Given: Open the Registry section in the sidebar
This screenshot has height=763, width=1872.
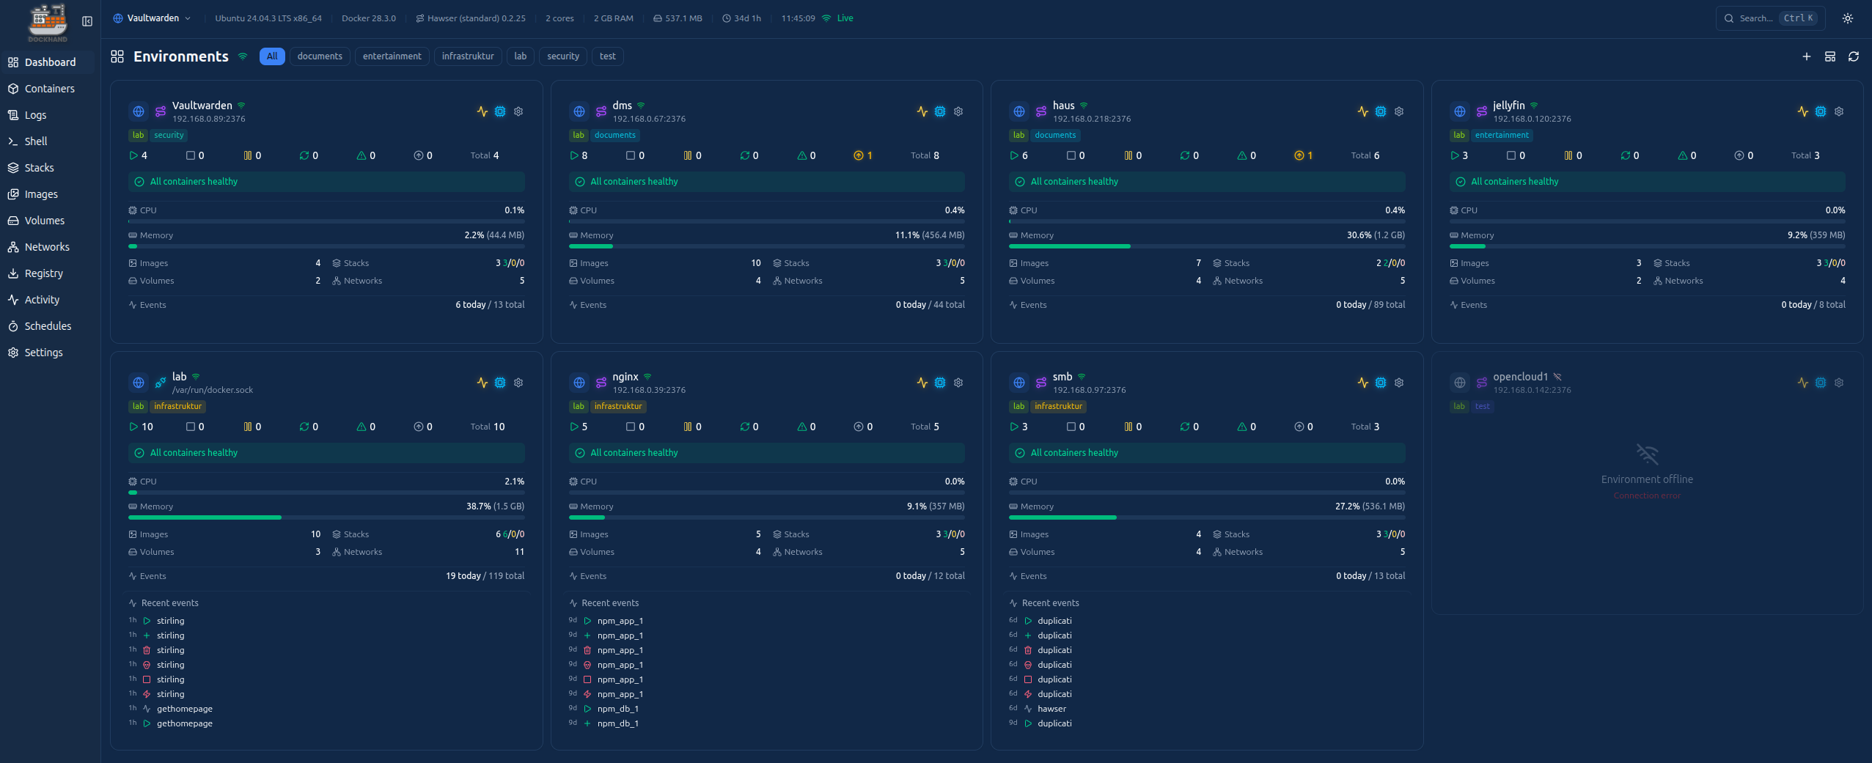Looking at the screenshot, I should click(x=44, y=273).
